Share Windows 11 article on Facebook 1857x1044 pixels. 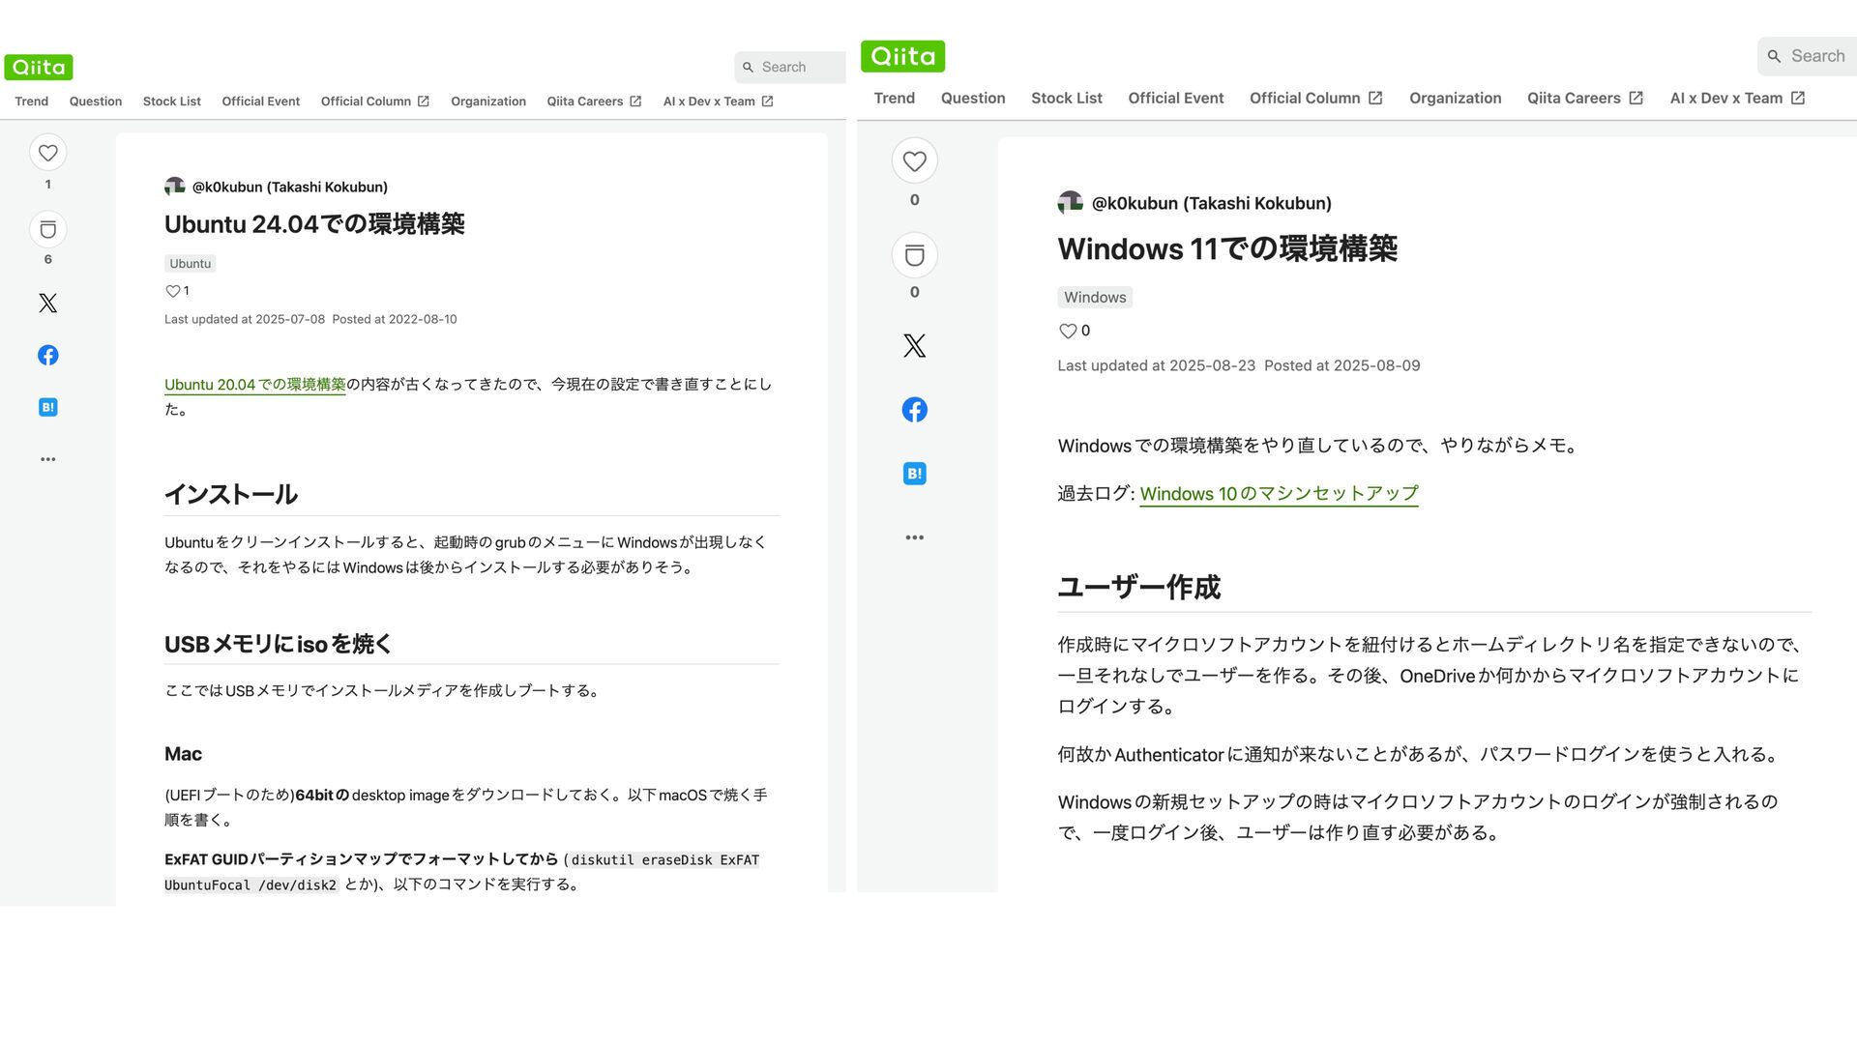click(914, 410)
